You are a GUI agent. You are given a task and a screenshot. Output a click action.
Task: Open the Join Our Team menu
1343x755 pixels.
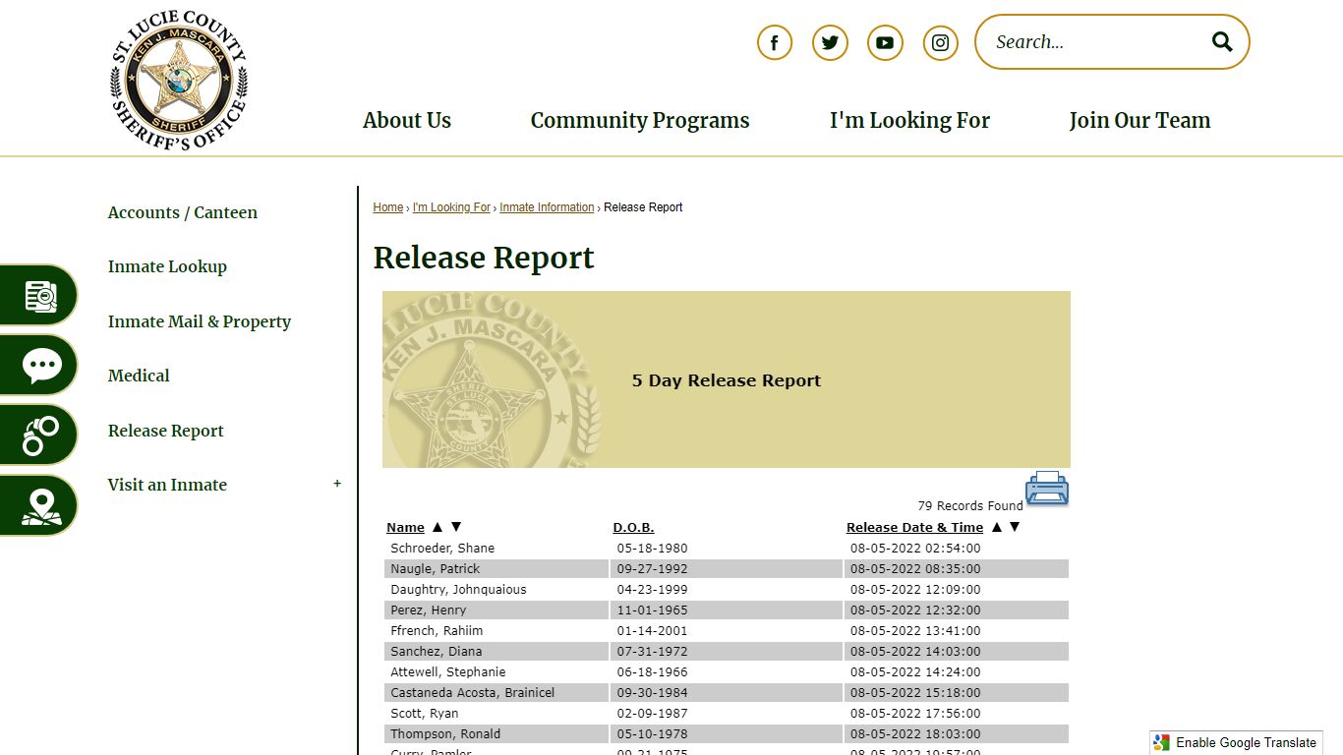pyautogui.click(x=1139, y=120)
